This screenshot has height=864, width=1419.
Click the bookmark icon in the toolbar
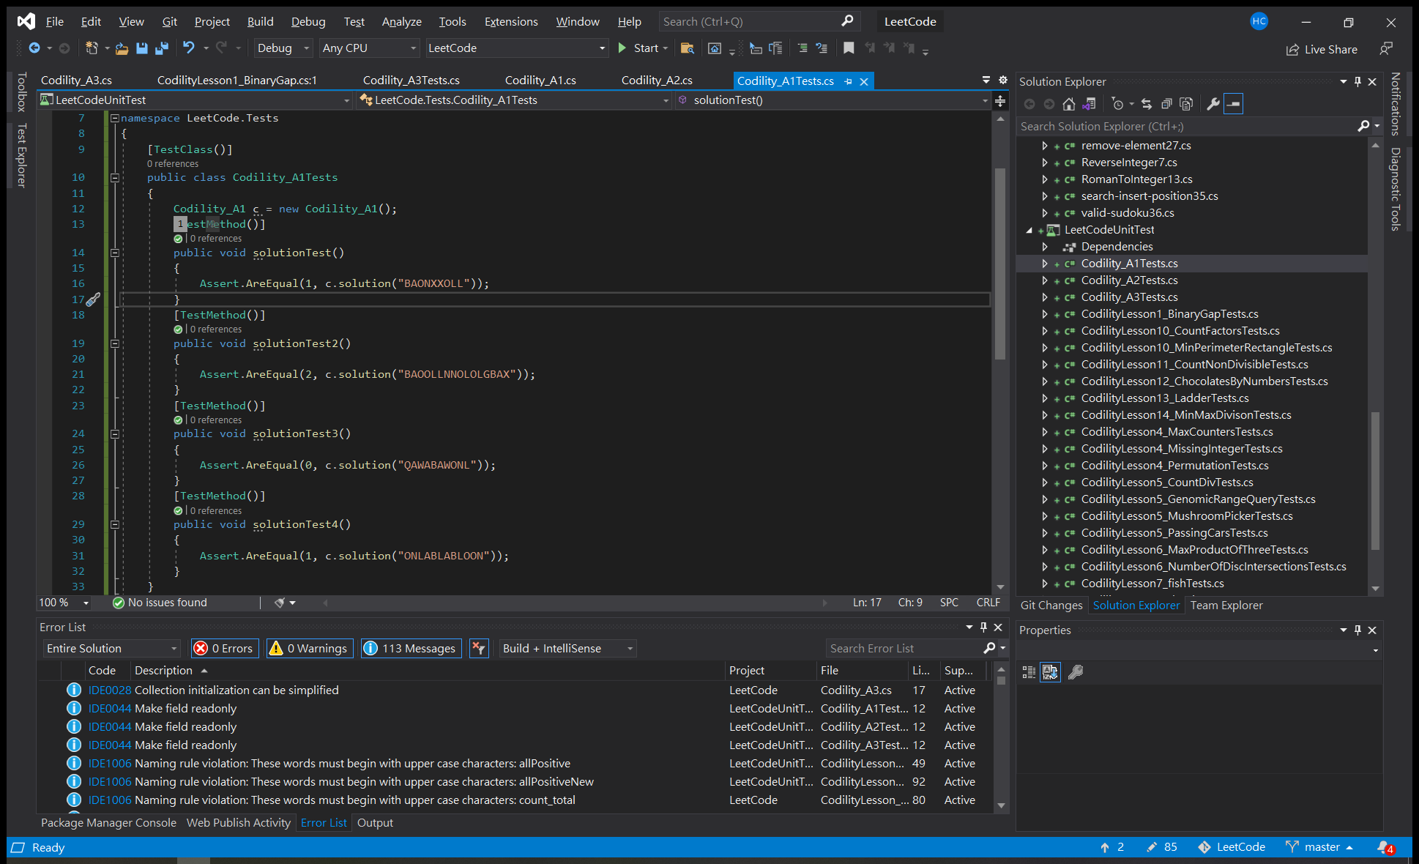849,48
